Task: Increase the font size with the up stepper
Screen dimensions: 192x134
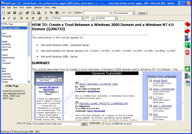Action: point(93,17)
